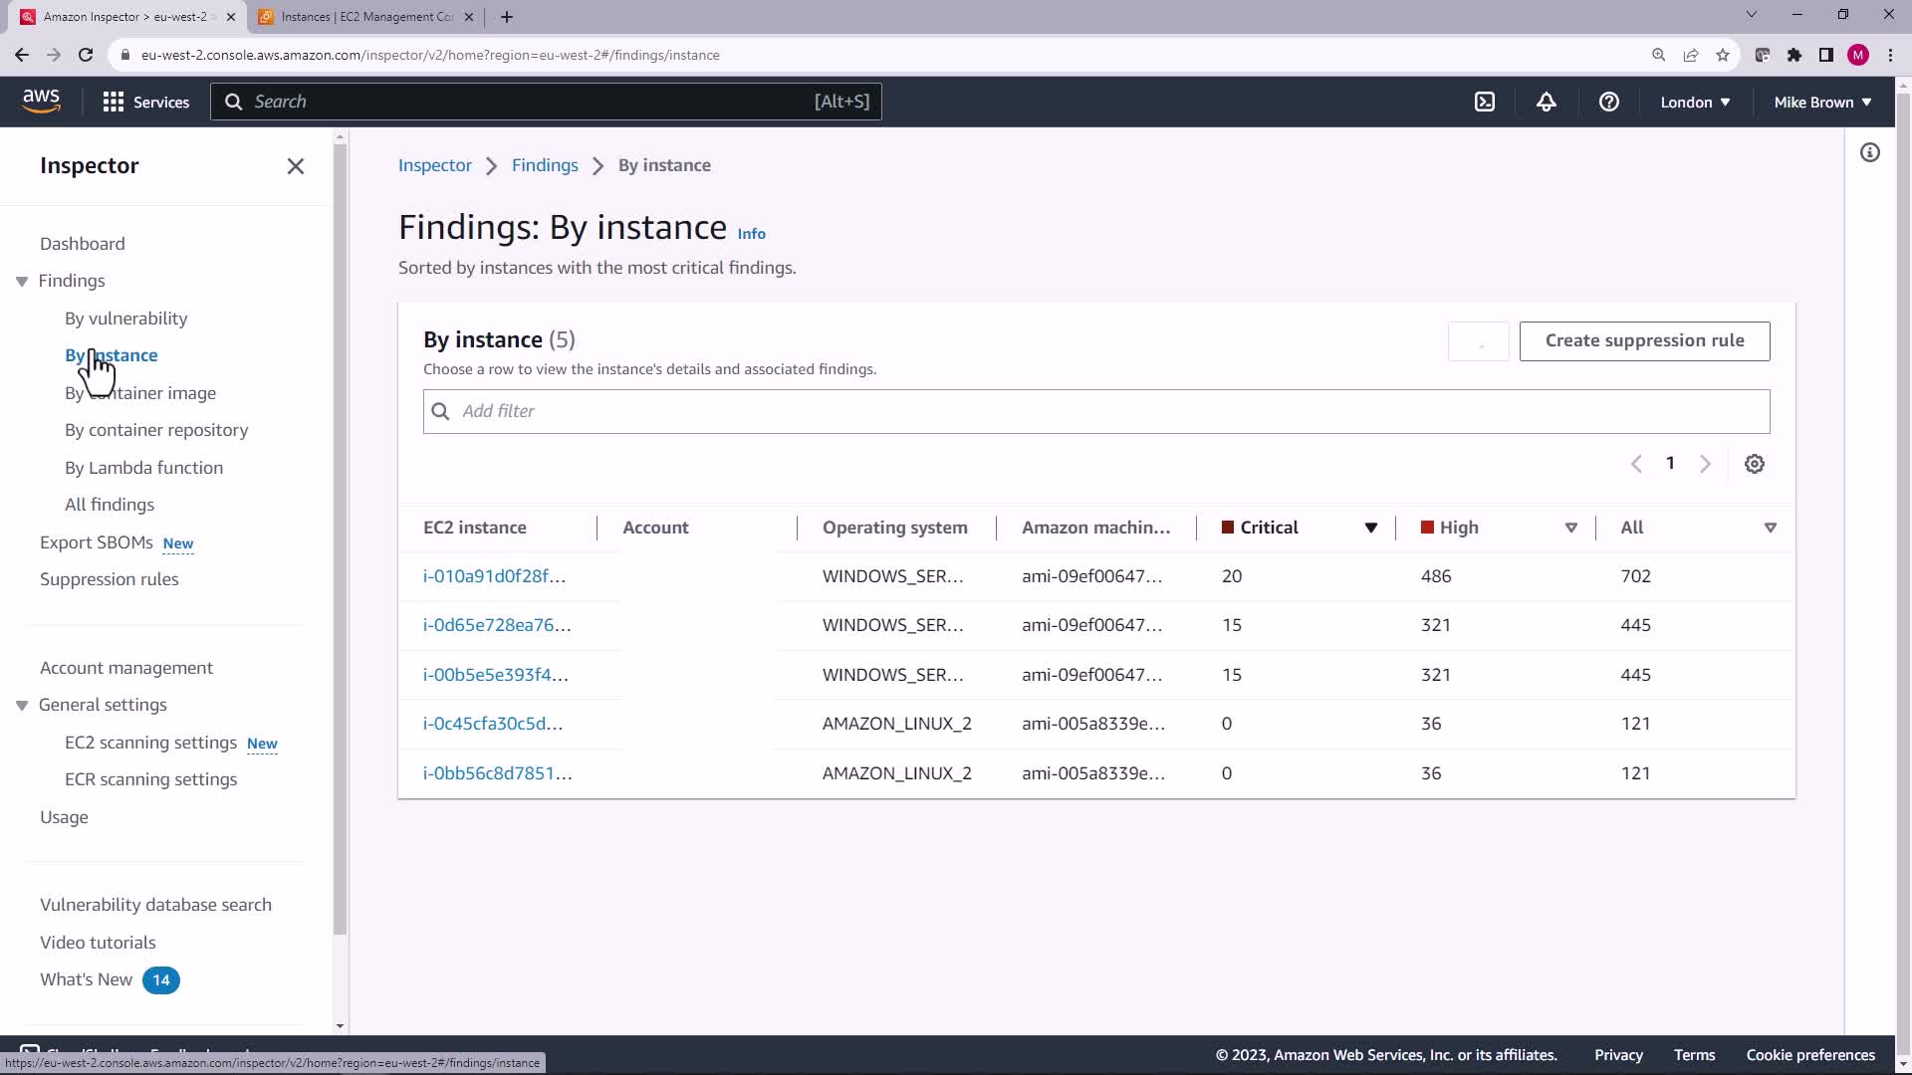Click the Add filter input field

pyautogui.click(x=1095, y=411)
